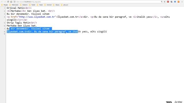
Task: Click the 'Merhaba' text inside the b tag
Action: coord(16,11)
